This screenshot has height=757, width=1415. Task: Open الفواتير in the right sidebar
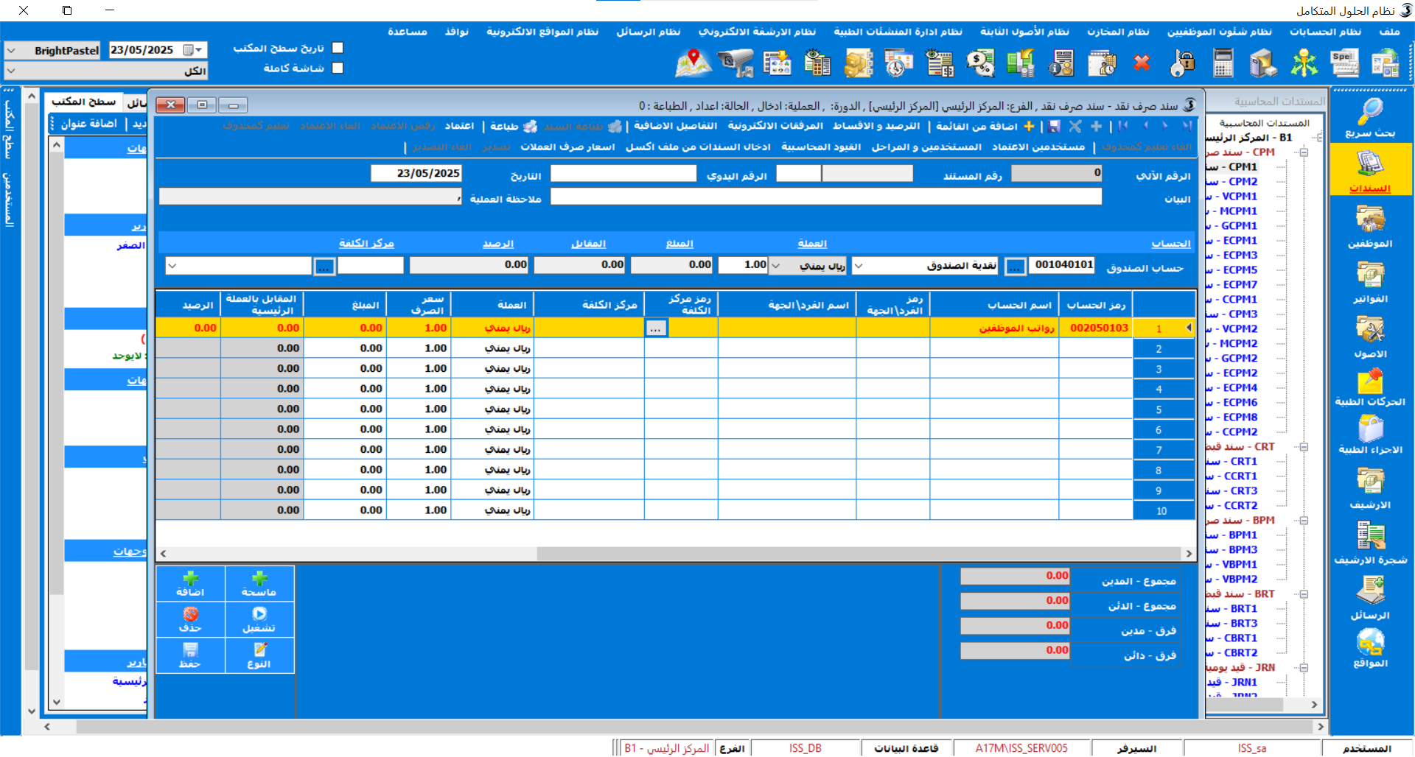click(x=1370, y=282)
